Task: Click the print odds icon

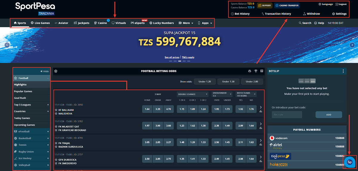Action: pos(250,71)
